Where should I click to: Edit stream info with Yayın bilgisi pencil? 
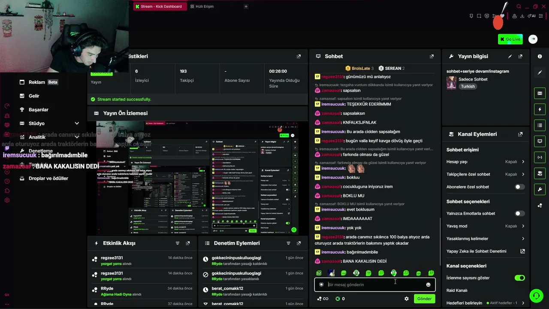[510, 56]
